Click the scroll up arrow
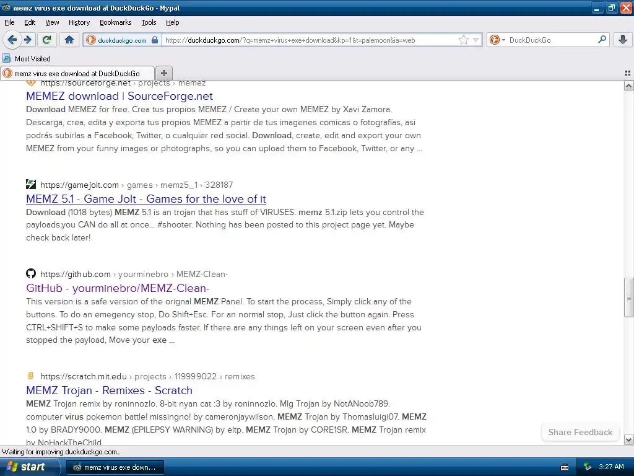 tap(628, 86)
